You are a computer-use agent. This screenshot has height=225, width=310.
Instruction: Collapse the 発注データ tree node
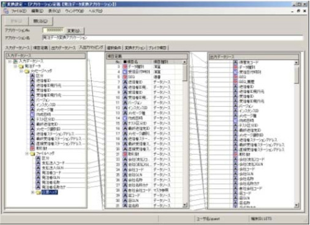click(x=15, y=66)
